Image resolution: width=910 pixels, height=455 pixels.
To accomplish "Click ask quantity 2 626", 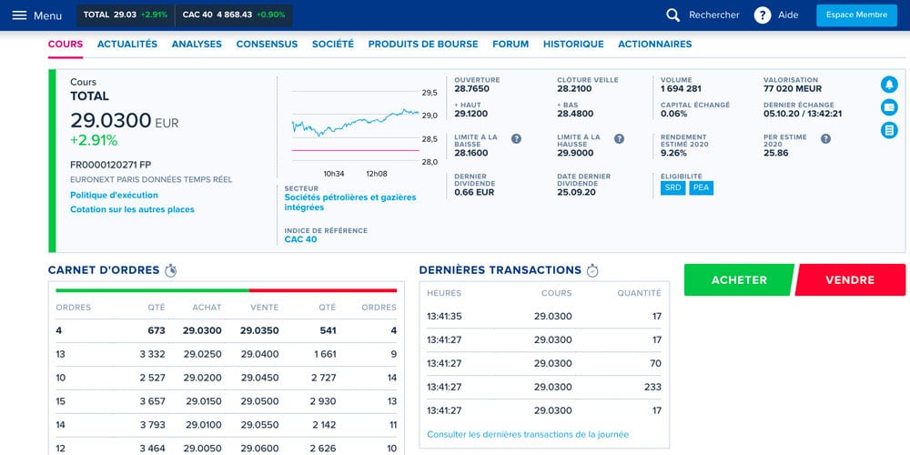I will coord(323,449).
